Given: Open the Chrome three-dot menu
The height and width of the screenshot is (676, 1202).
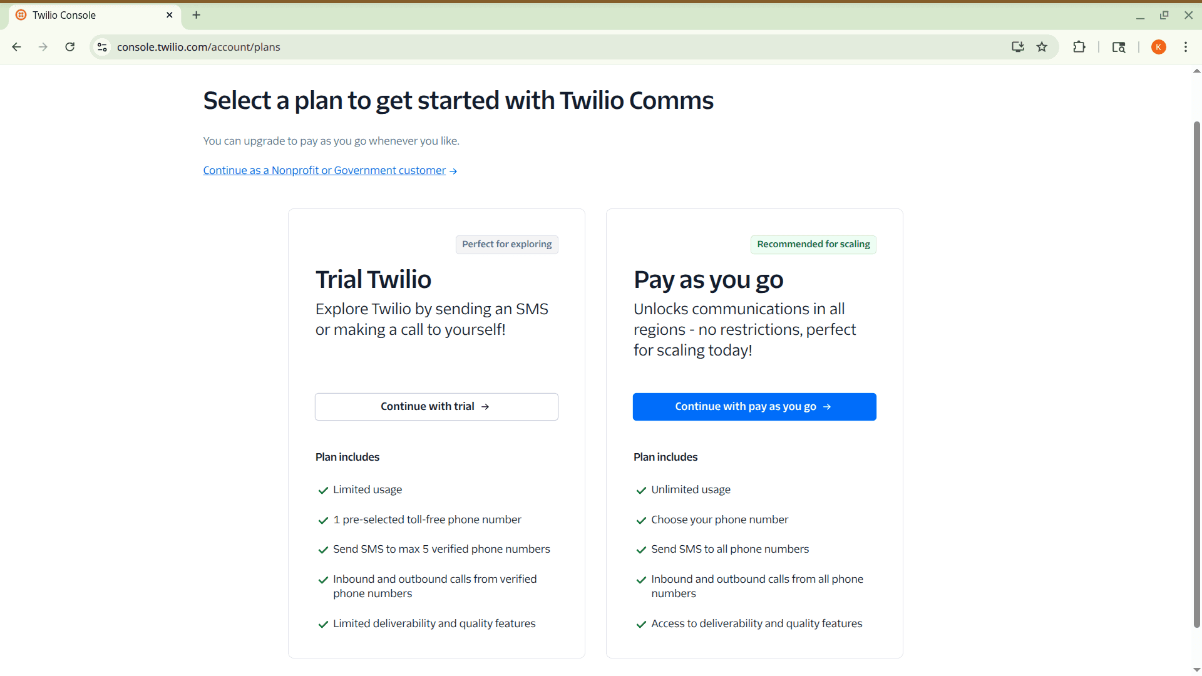Looking at the screenshot, I should 1186,47.
